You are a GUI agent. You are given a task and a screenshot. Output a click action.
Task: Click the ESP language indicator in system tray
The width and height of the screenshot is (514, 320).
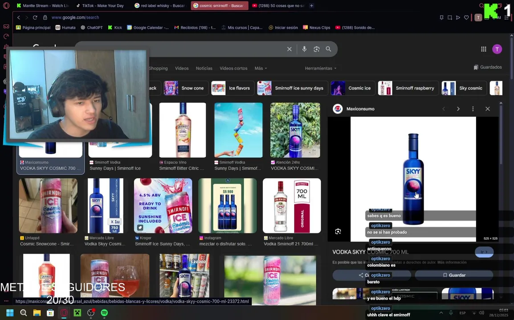462,313
